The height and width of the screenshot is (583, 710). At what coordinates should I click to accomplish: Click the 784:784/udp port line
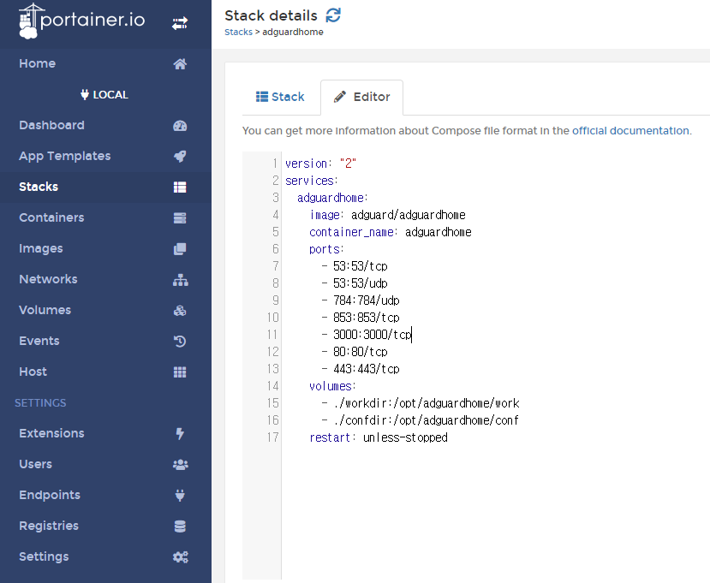[361, 300]
